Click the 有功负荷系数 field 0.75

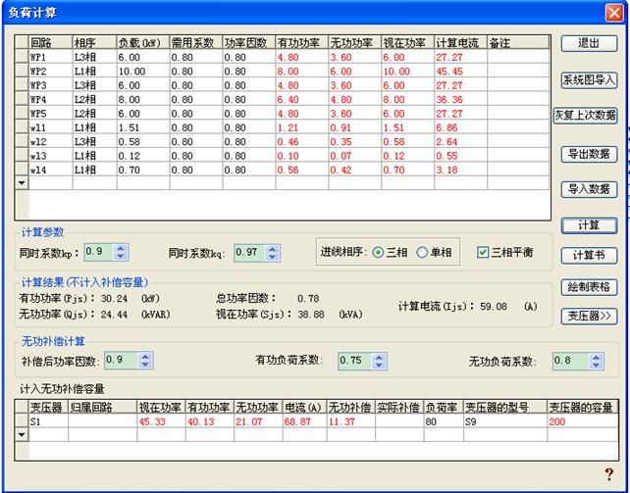pos(355,361)
